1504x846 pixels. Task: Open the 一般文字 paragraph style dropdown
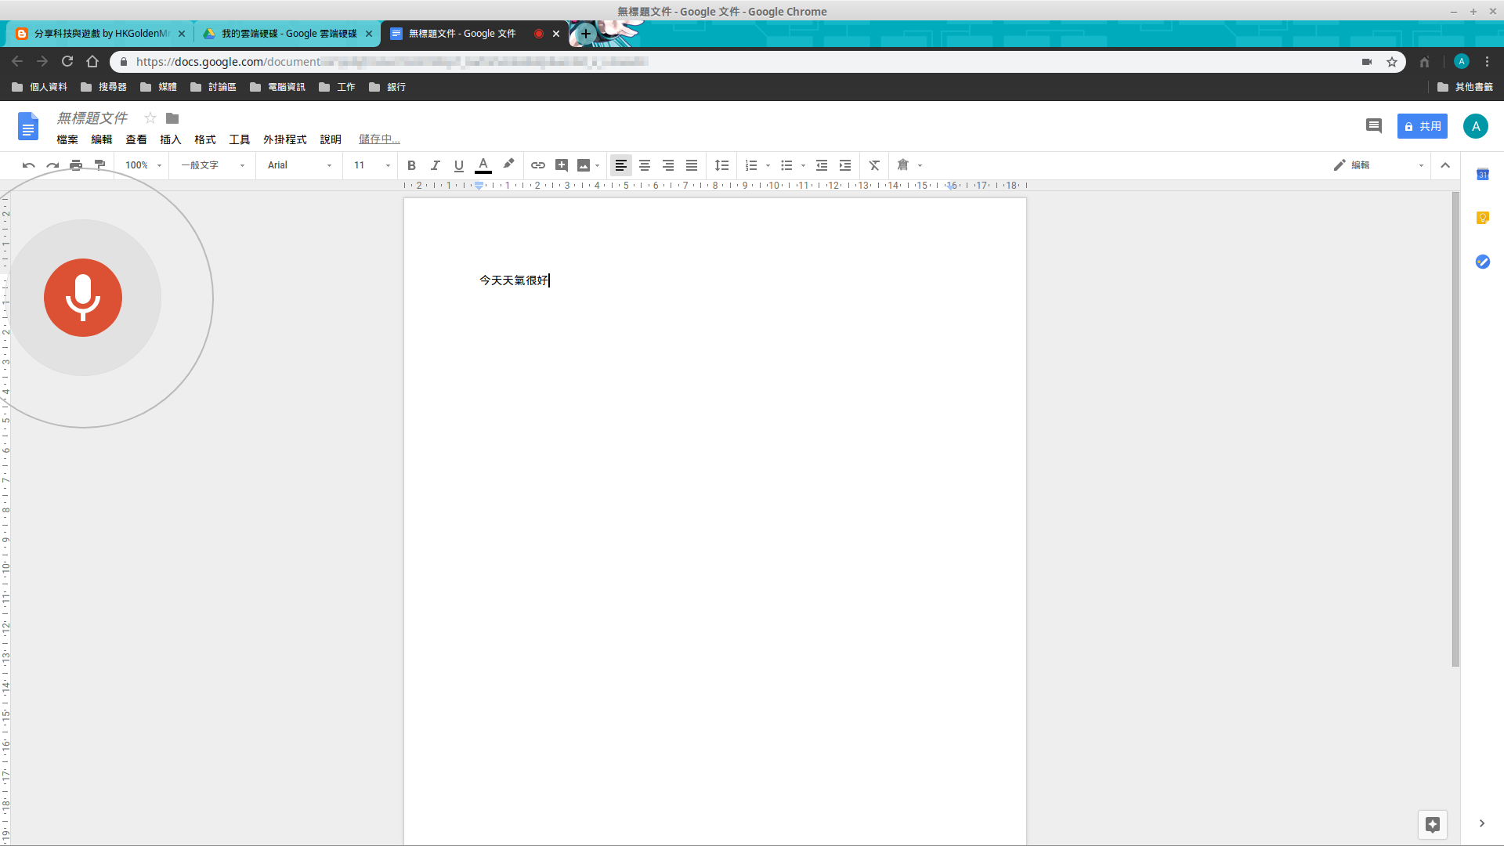(x=213, y=165)
